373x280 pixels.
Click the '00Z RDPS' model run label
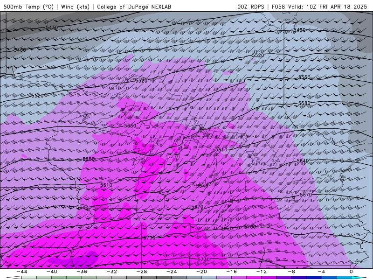click(x=251, y=7)
